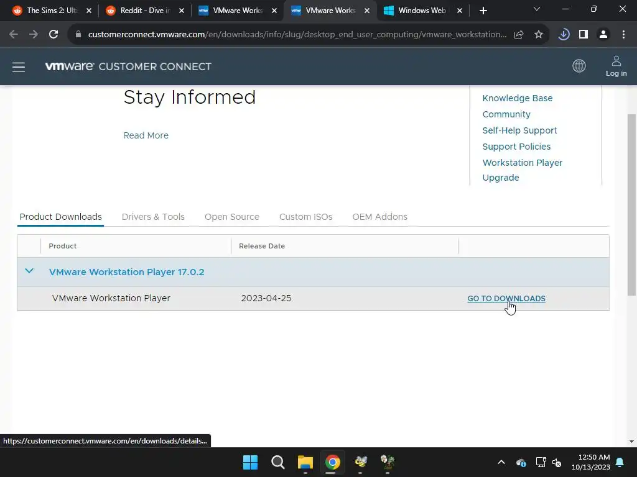
Task: Select the Open Source tab
Action: point(232,217)
